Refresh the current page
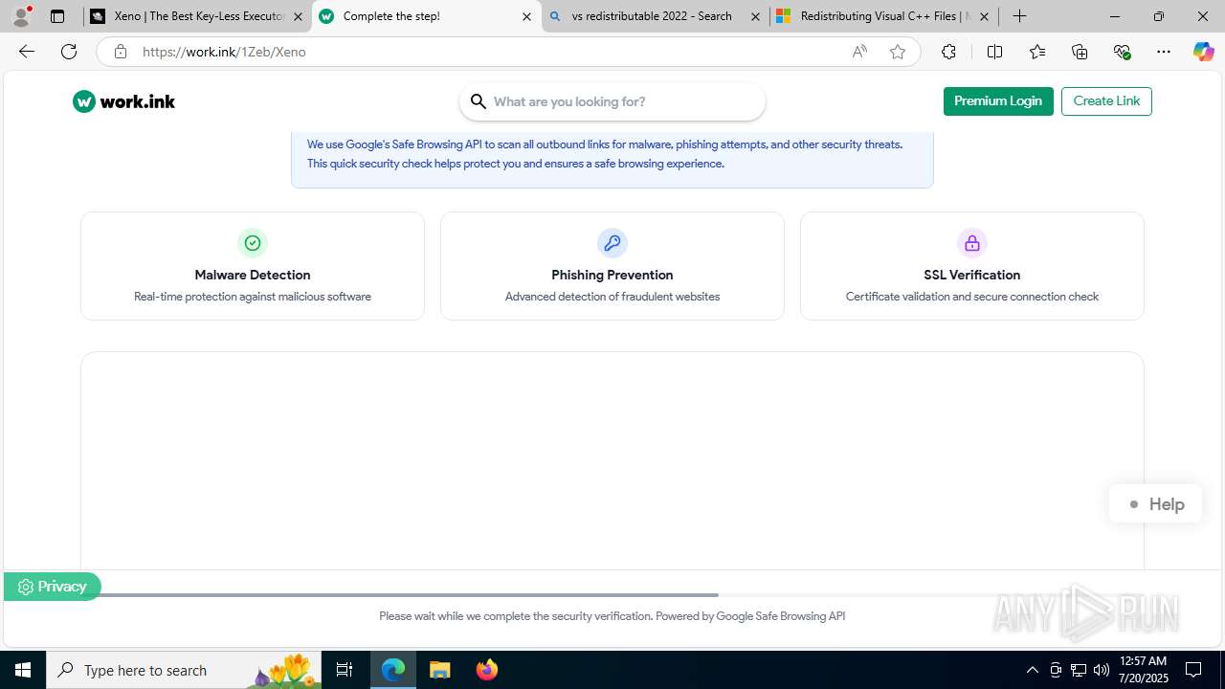The height and width of the screenshot is (689, 1225). tap(69, 52)
